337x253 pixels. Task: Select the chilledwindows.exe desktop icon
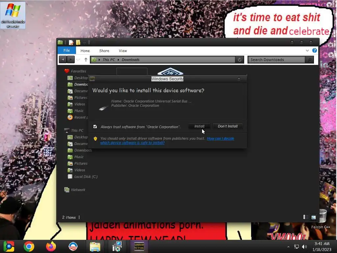(13, 15)
